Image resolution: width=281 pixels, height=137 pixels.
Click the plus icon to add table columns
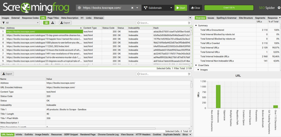pos(191,28)
